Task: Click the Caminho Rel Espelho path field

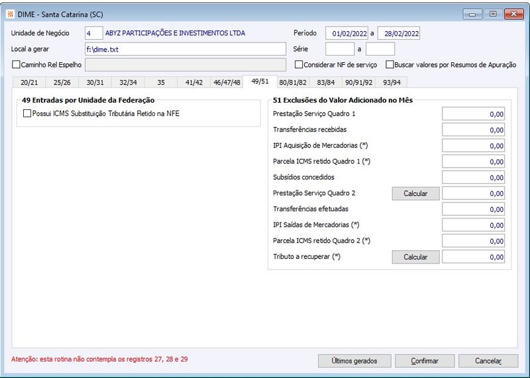Action: coord(185,65)
